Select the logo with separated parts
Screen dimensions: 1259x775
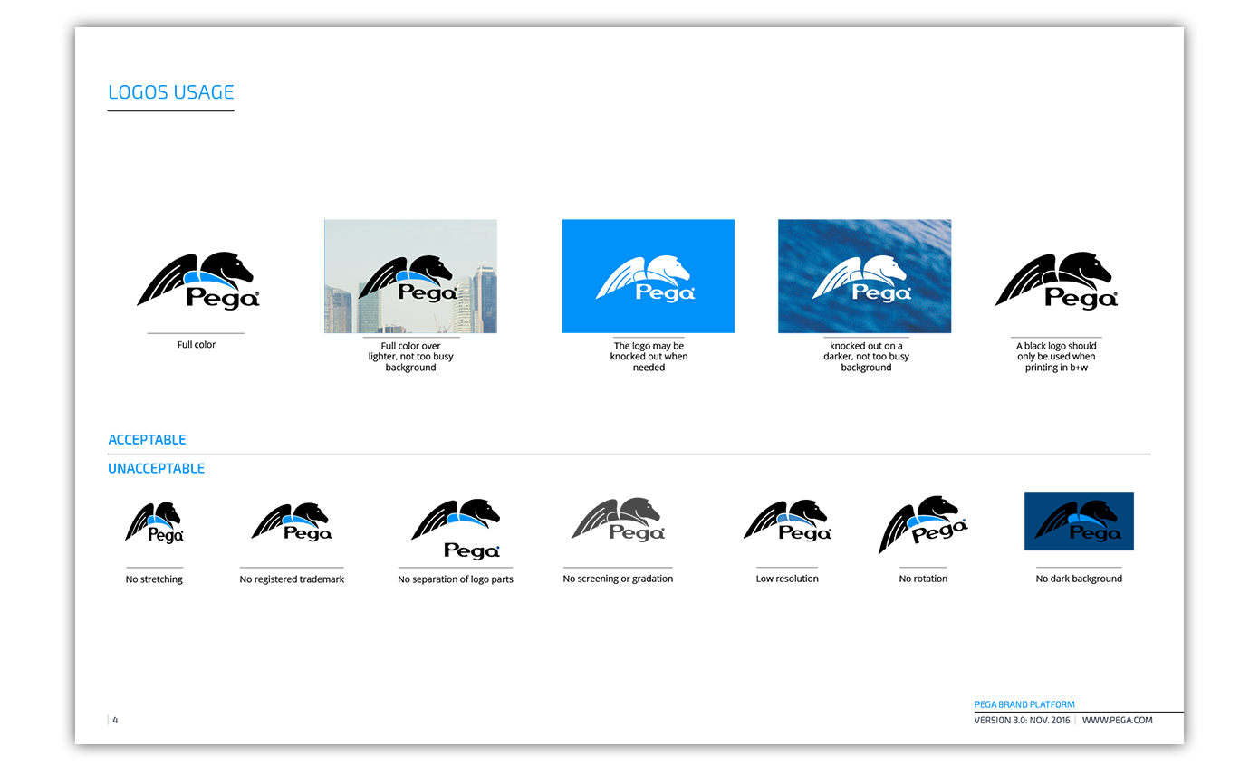pyautogui.click(x=456, y=529)
